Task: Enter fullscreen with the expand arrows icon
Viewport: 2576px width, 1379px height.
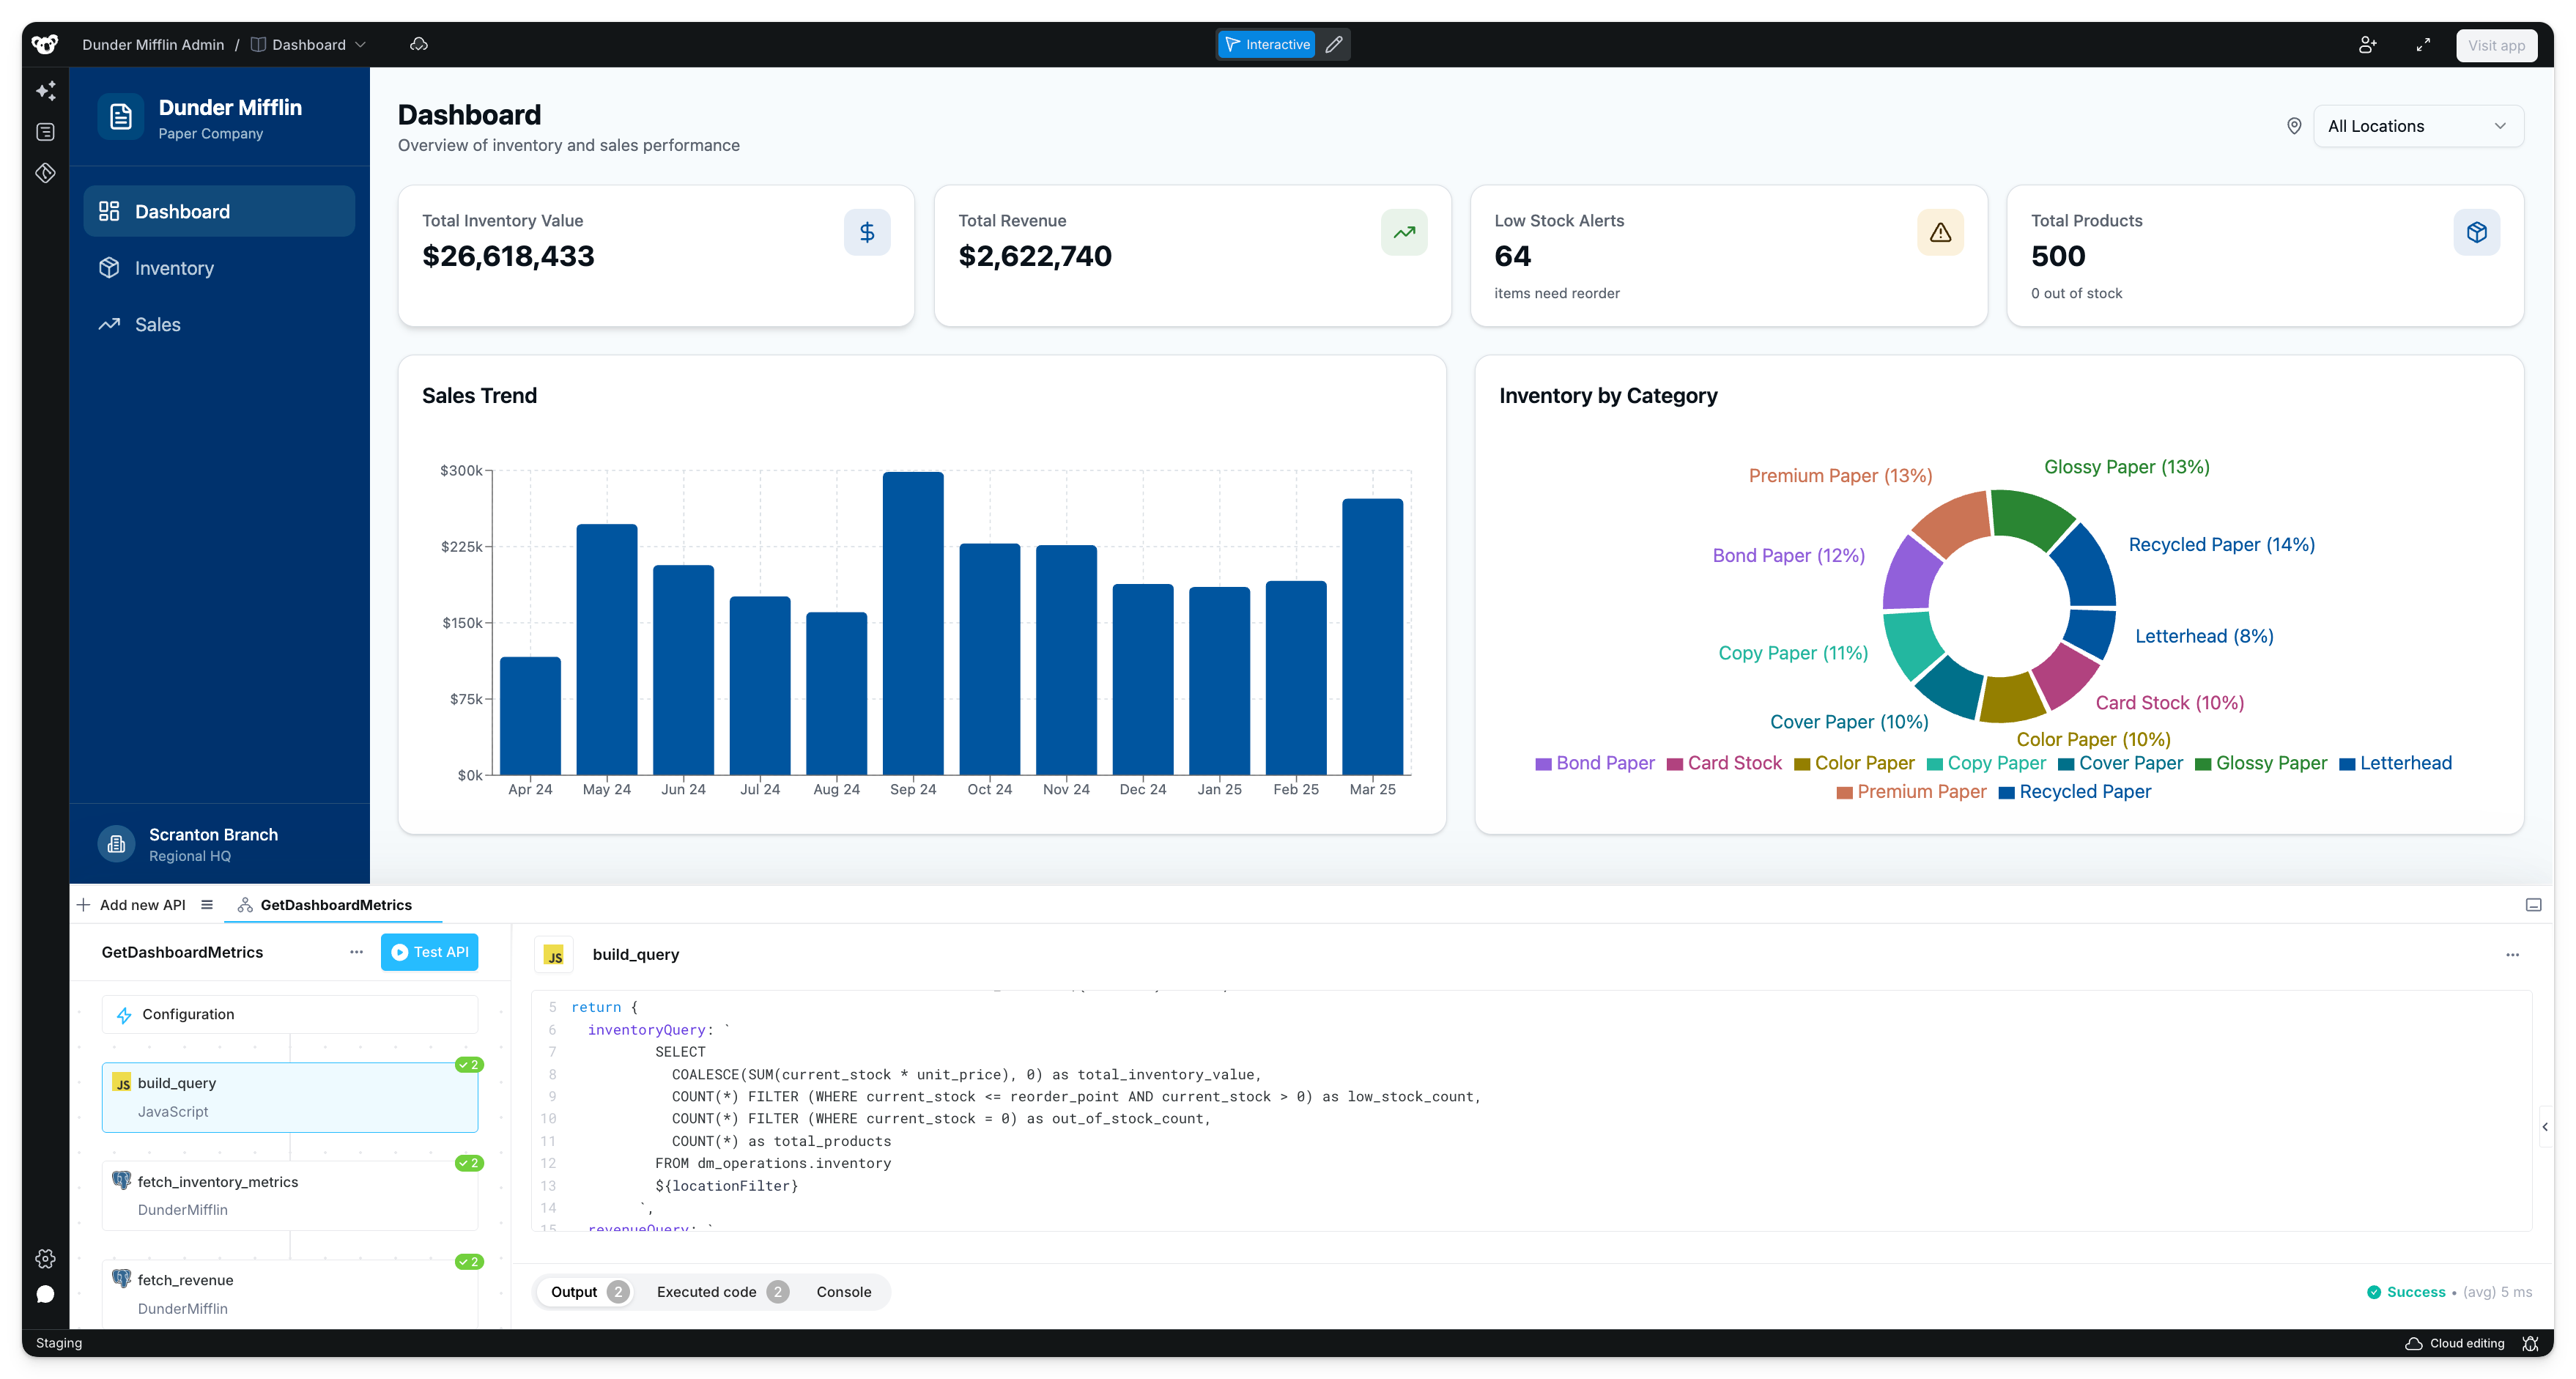Action: click(x=2423, y=45)
